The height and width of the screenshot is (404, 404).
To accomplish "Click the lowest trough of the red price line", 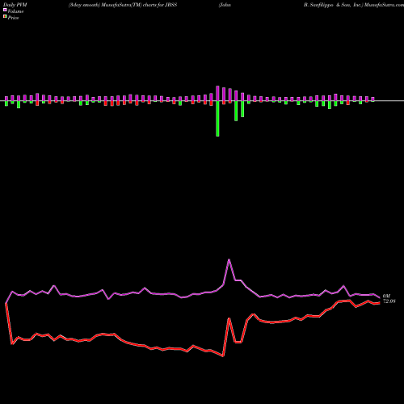I will coord(223,356).
